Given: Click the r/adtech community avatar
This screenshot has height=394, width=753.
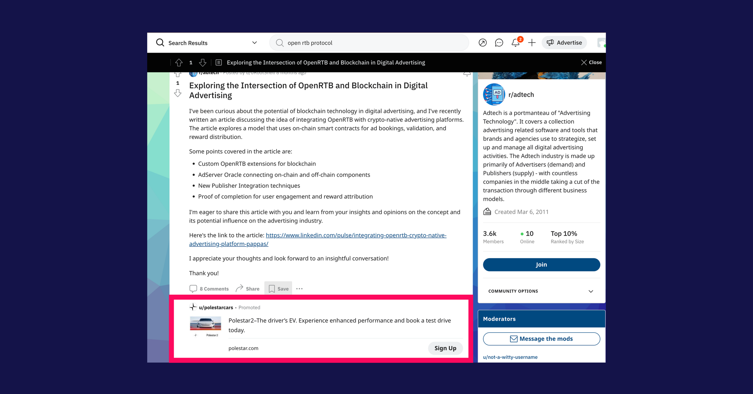Looking at the screenshot, I should [x=494, y=95].
